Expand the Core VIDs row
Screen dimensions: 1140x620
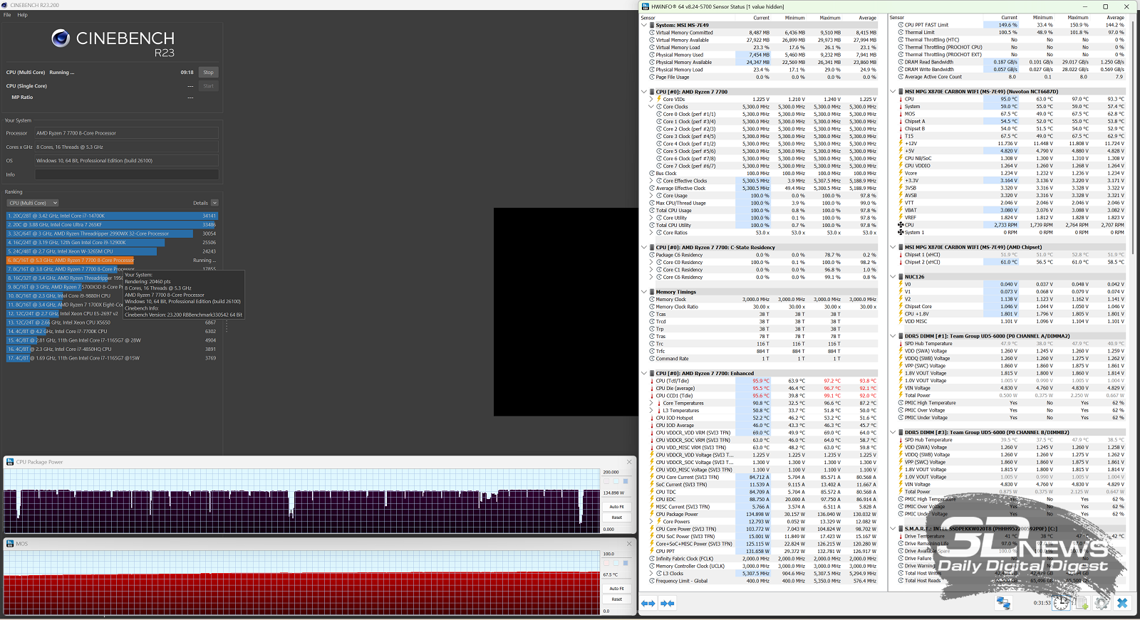(x=651, y=100)
